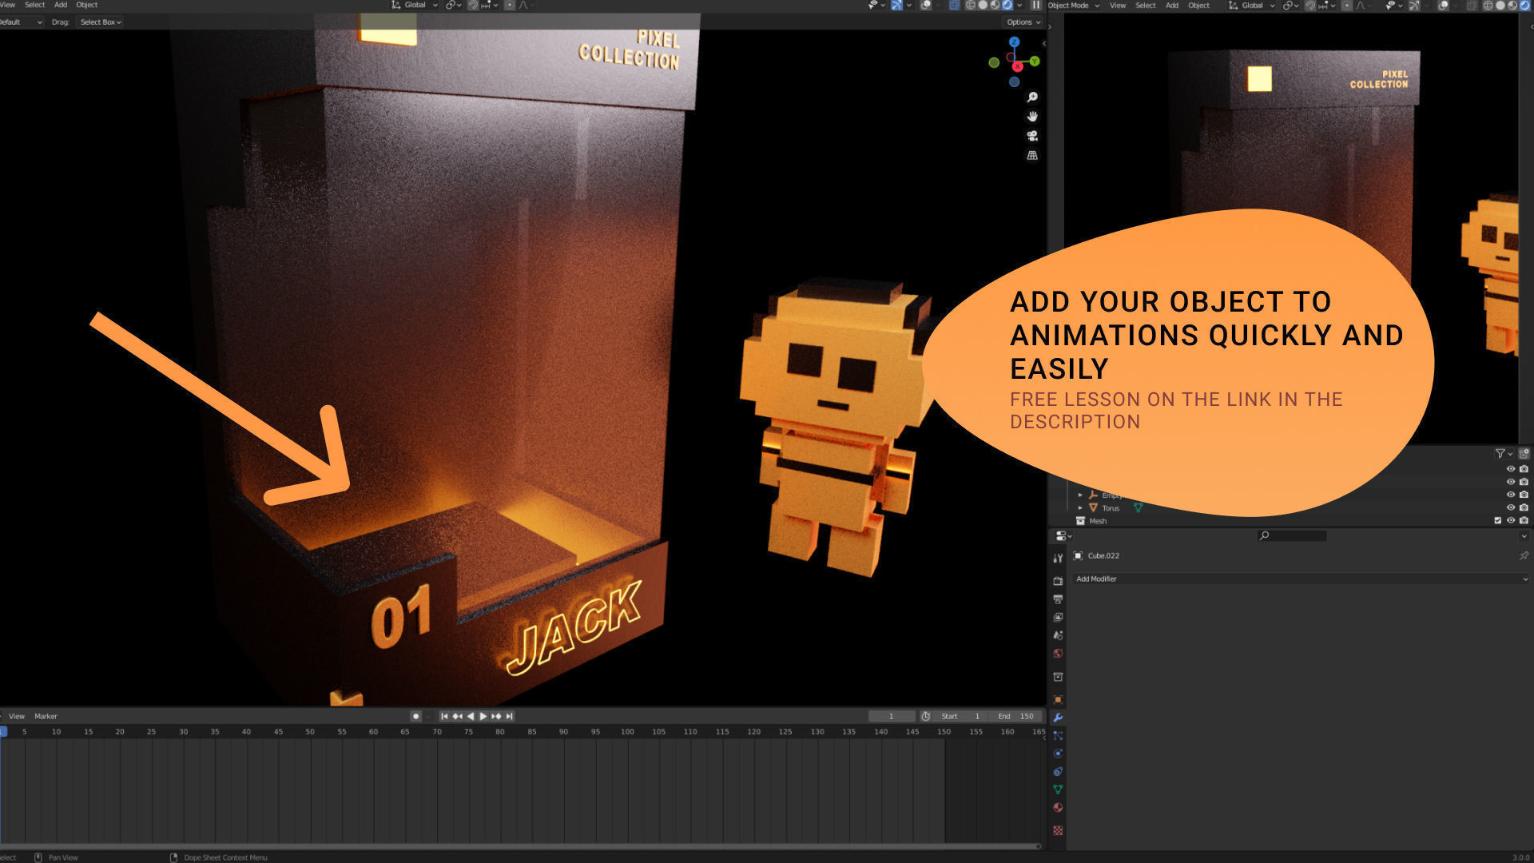Open the Collection properties tab
The image size is (1534, 863).
(1058, 677)
